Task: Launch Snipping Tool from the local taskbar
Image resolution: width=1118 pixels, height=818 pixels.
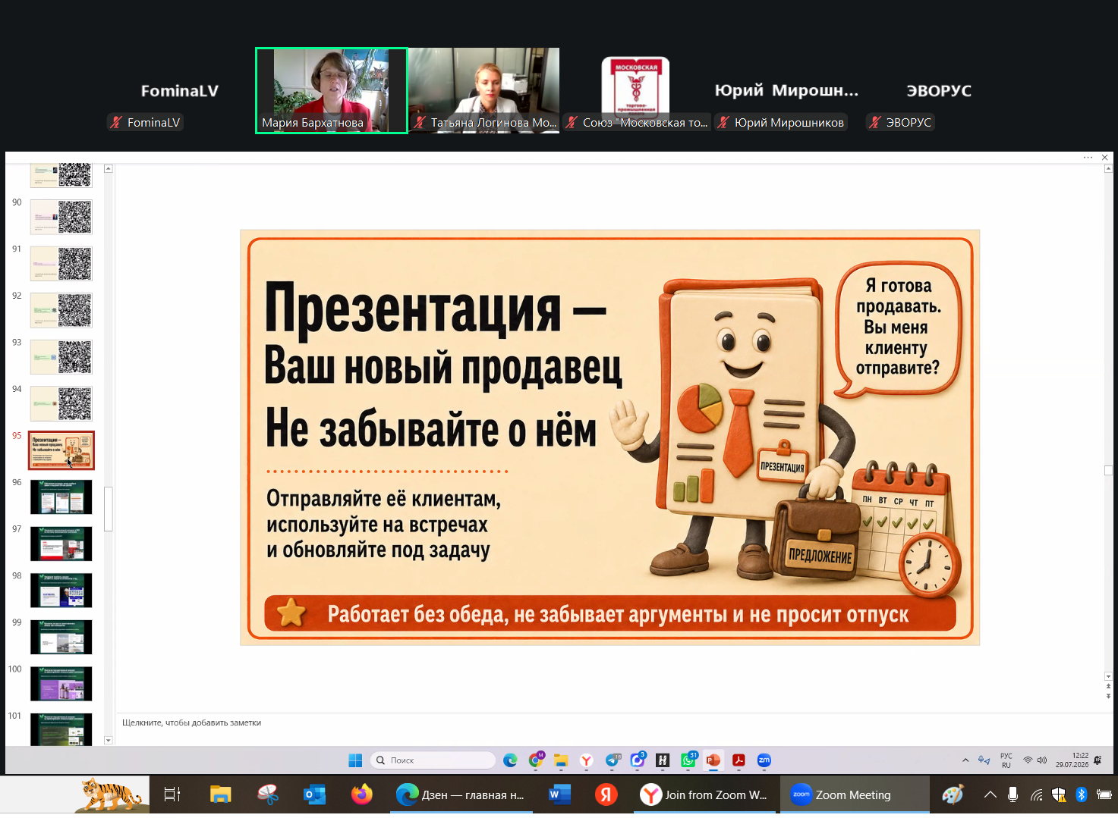Action: point(267,794)
